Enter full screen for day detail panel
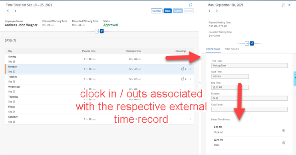 [283, 5]
